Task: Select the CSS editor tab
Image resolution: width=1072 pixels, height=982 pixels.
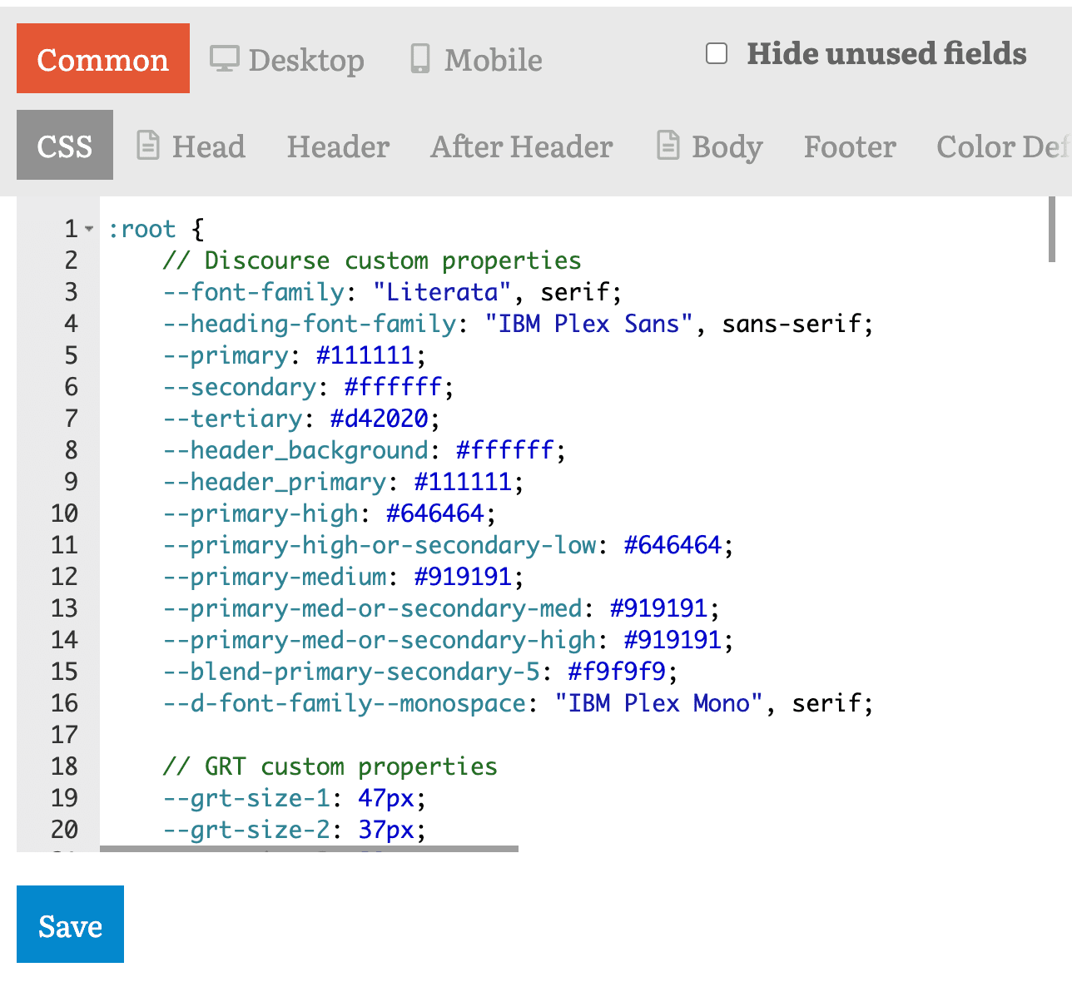Action: [x=65, y=145]
